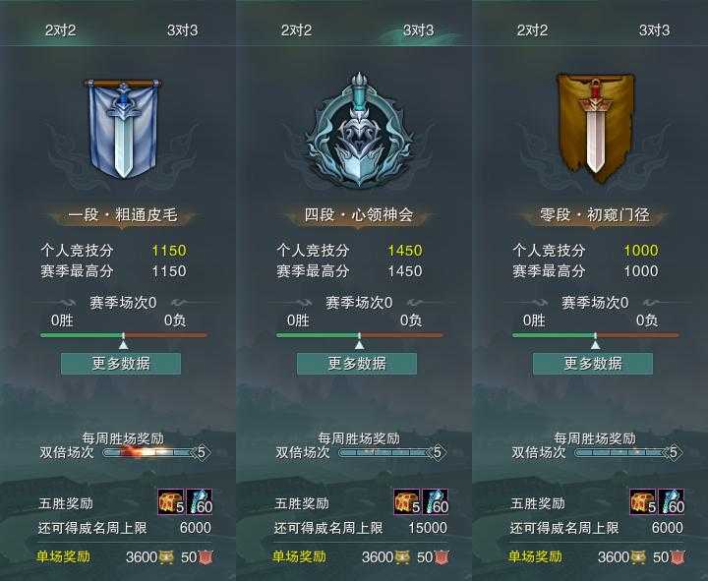Click gold coin icon beside 3600 in right panel
This screenshot has width=708, height=581.
click(x=638, y=557)
